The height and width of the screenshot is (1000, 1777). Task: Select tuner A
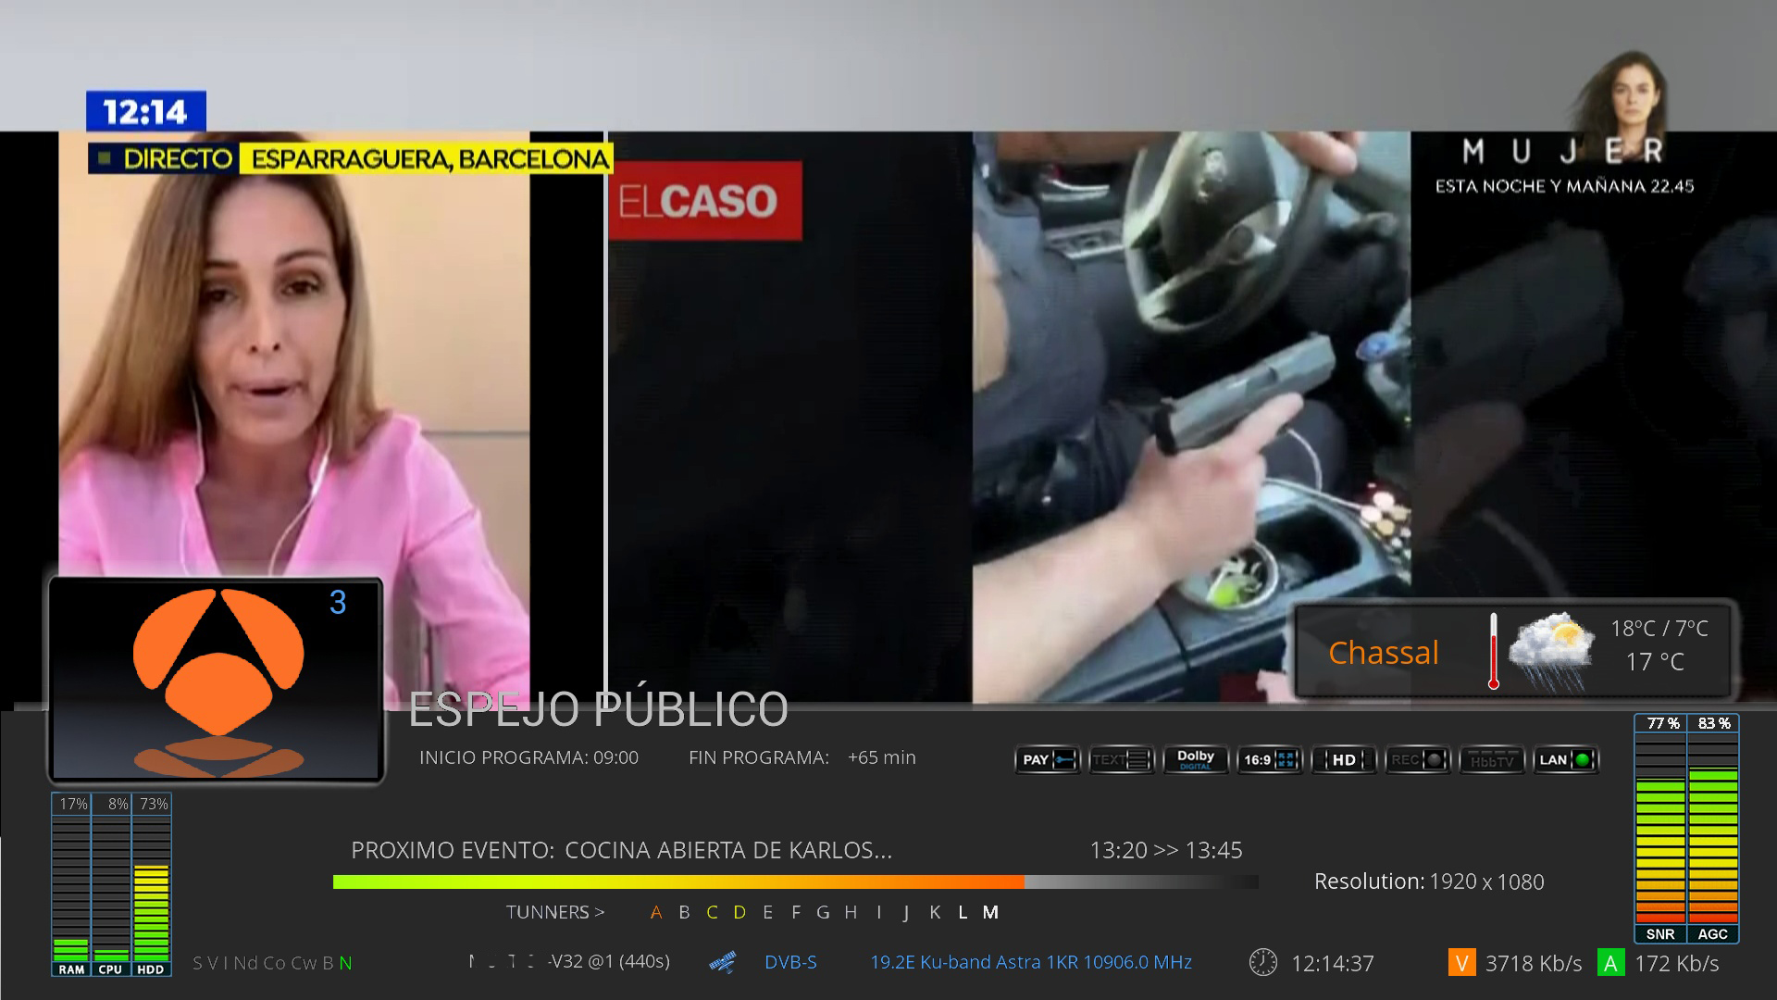pos(656,912)
